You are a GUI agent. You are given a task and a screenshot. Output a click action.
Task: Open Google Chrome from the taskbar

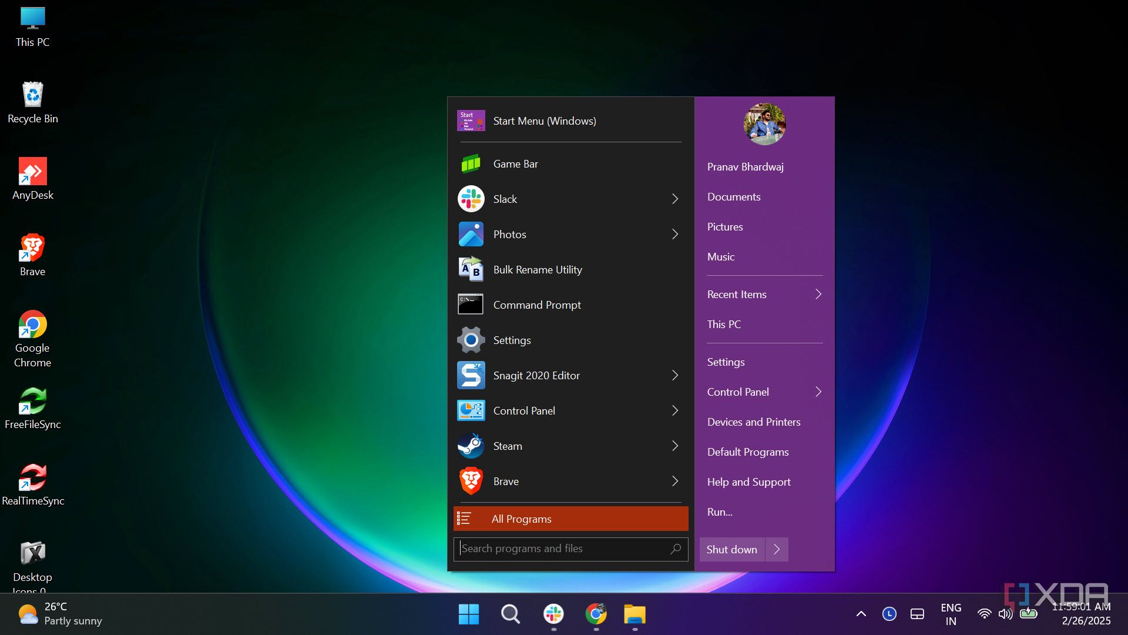click(x=596, y=614)
